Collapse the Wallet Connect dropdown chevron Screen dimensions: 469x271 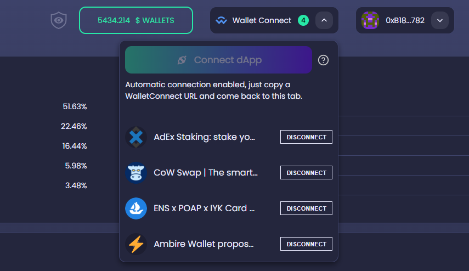click(x=324, y=20)
